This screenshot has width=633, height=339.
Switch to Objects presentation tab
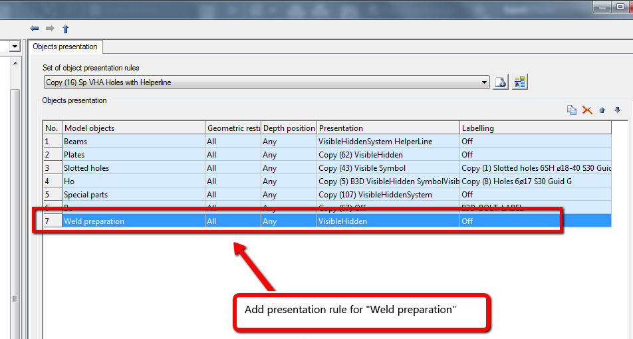tap(65, 47)
